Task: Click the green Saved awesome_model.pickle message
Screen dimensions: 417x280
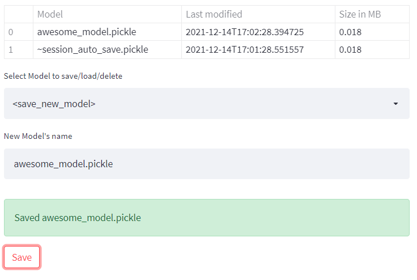Action: click(206, 218)
